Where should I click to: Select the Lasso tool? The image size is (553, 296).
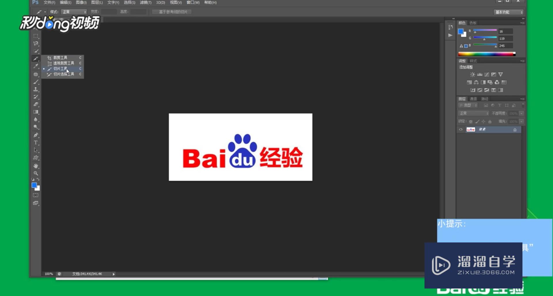[x=36, y=43]
